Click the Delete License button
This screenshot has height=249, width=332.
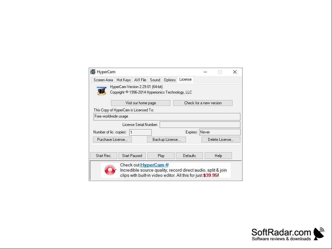pos(221,140)
